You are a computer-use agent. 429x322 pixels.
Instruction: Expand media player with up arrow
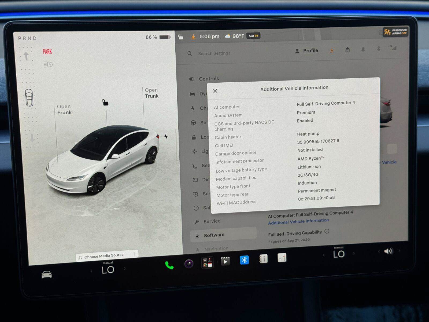[134, 254]
